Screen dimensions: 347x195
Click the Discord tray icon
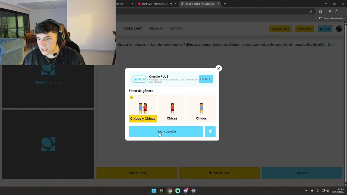click(x=312, y=191)
